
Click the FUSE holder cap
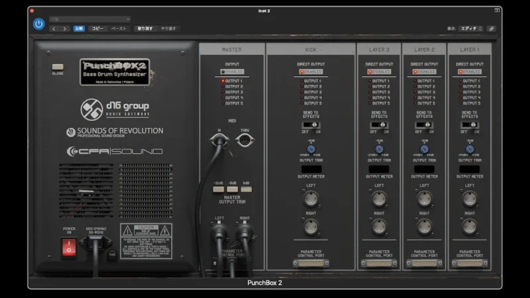pos(112,254)
